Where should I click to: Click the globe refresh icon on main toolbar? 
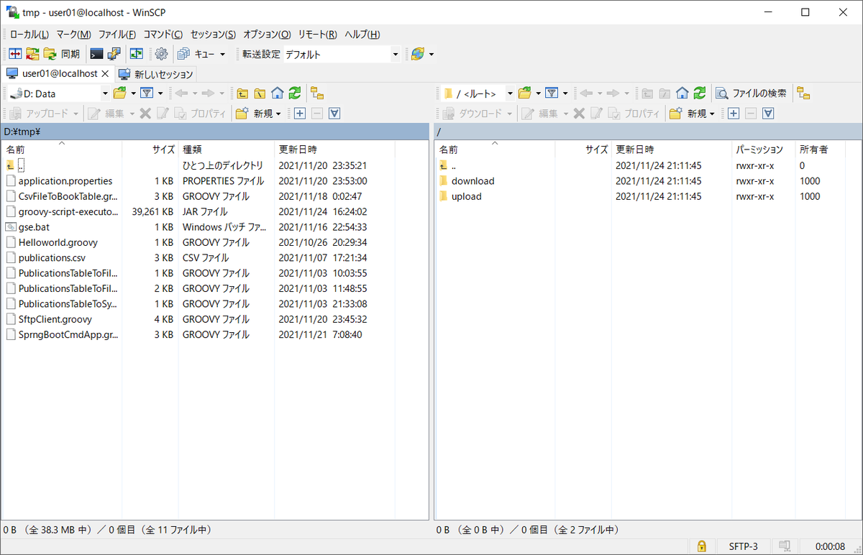coord(418,54)
